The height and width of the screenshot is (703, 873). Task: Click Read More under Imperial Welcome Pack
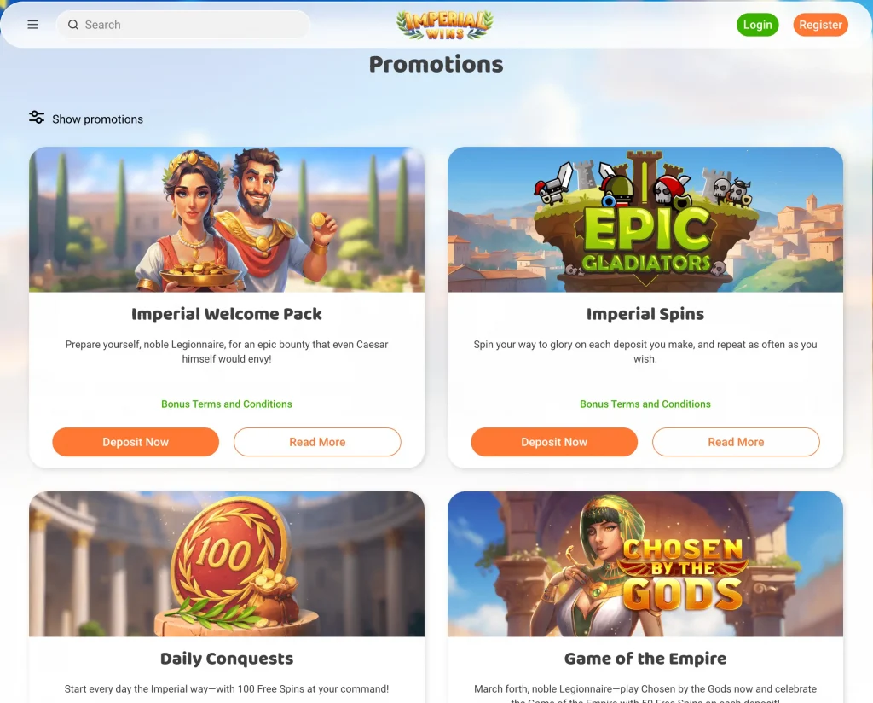pos(317,442)
